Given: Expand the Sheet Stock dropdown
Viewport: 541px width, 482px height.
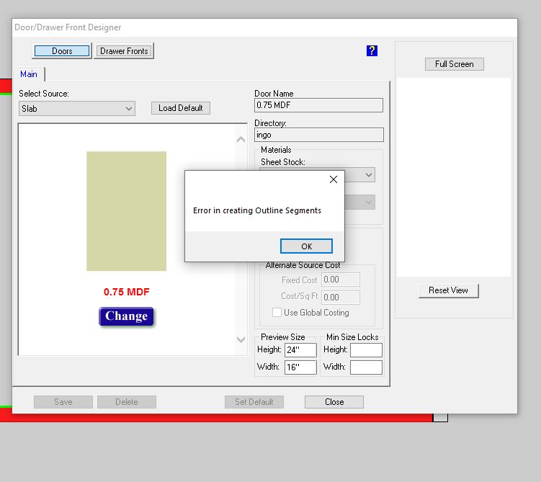Looking at the screenshot, I should (x=368, y=175).
